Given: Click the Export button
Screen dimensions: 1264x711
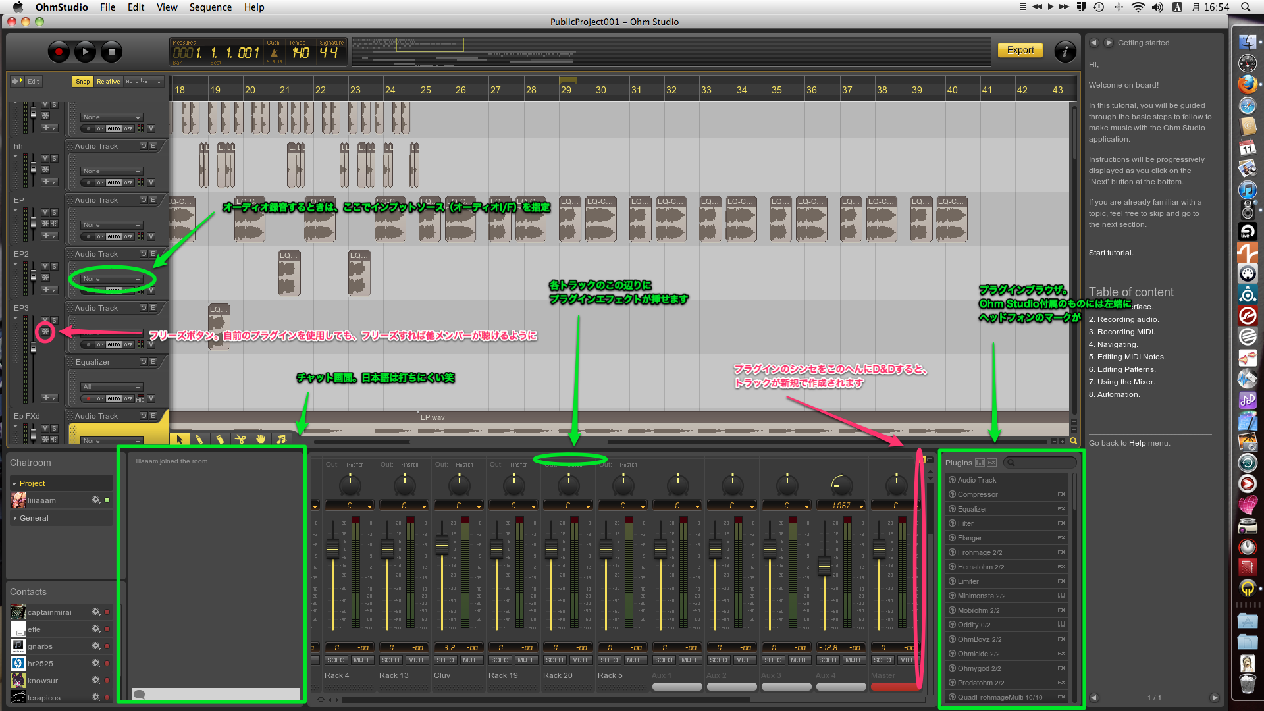Looking at the screenshot, I should coord(1020,50).
